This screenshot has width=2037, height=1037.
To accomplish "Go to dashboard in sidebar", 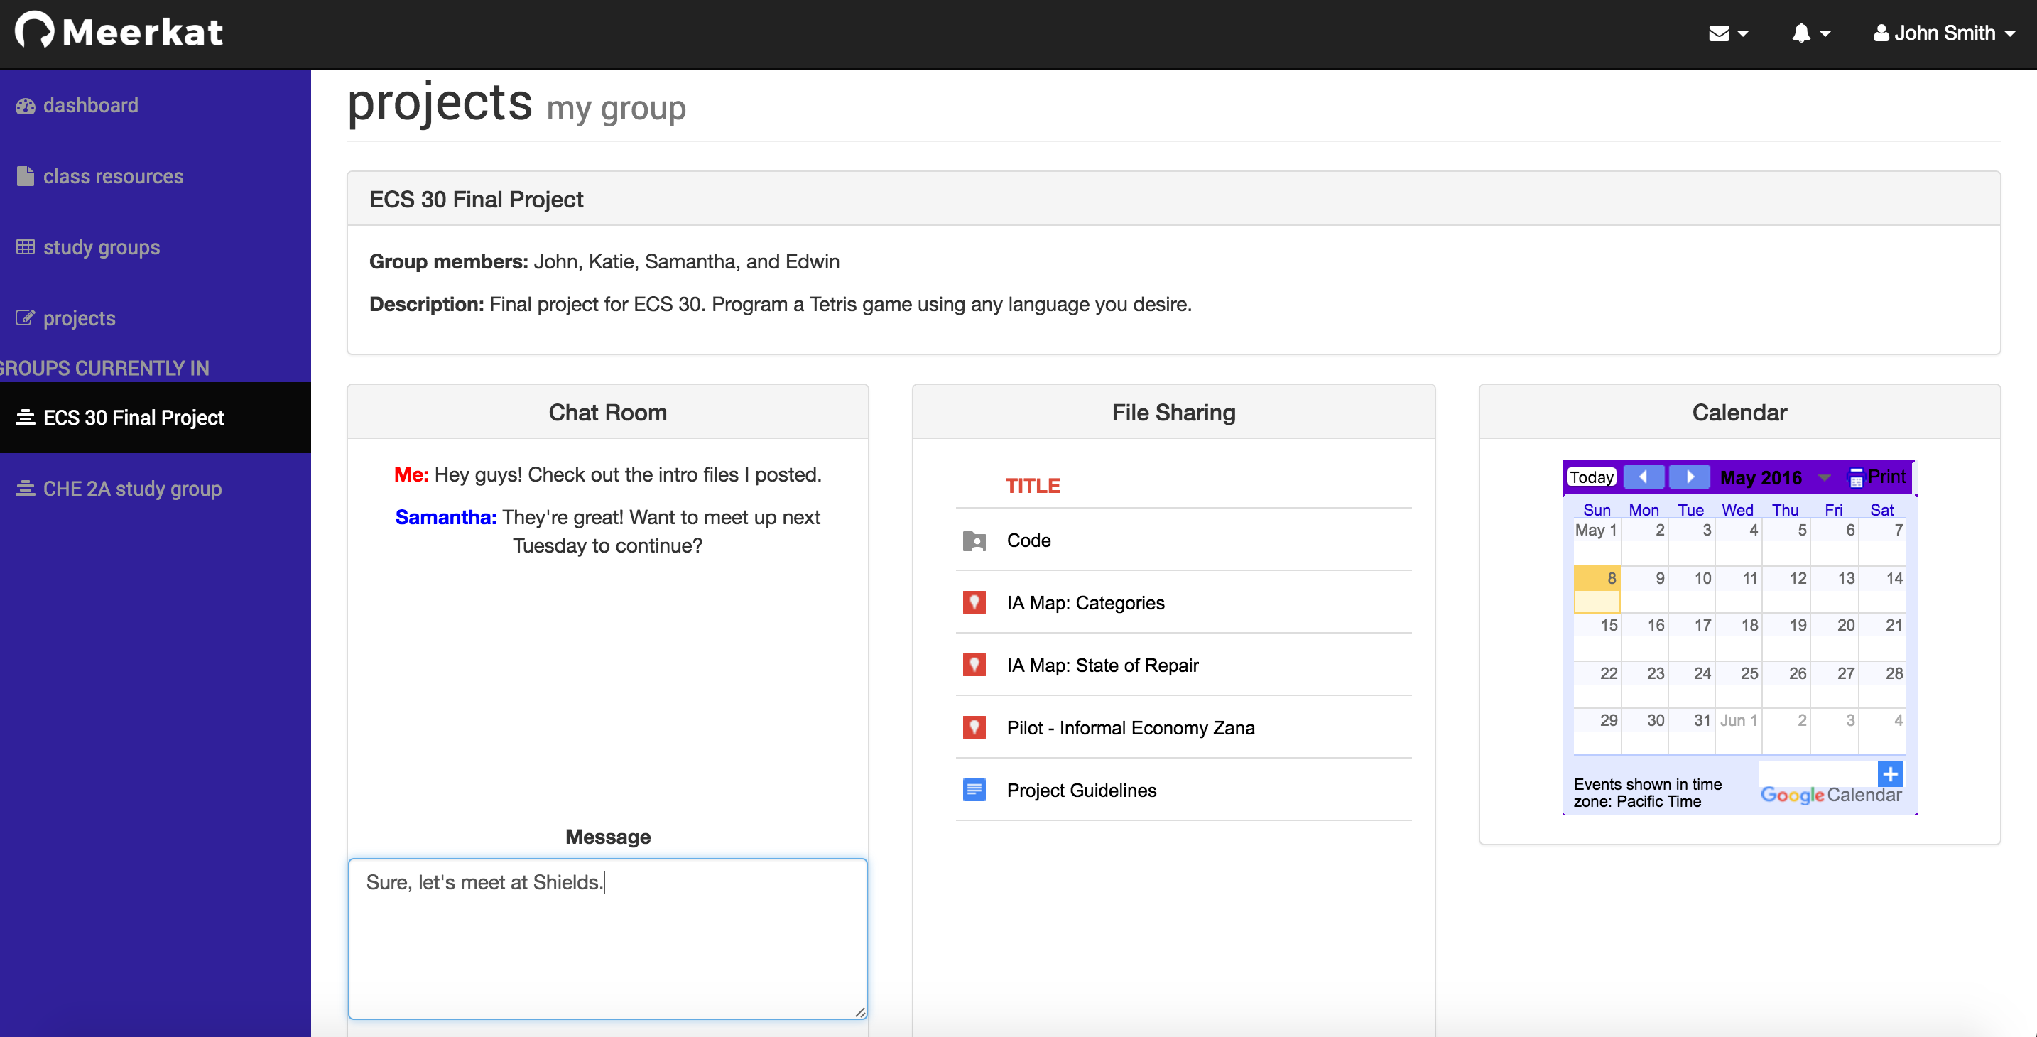I will [90, 105].
